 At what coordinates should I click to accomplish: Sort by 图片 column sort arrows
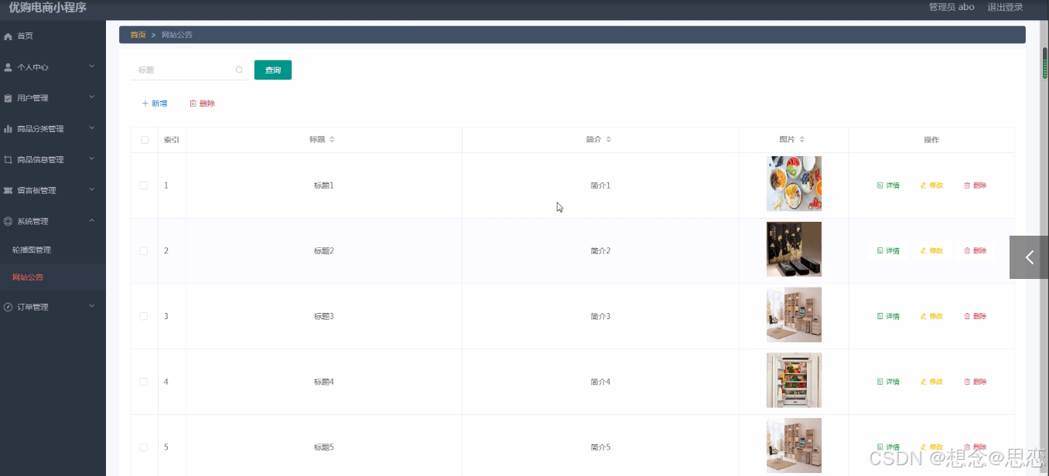[801, 140]
